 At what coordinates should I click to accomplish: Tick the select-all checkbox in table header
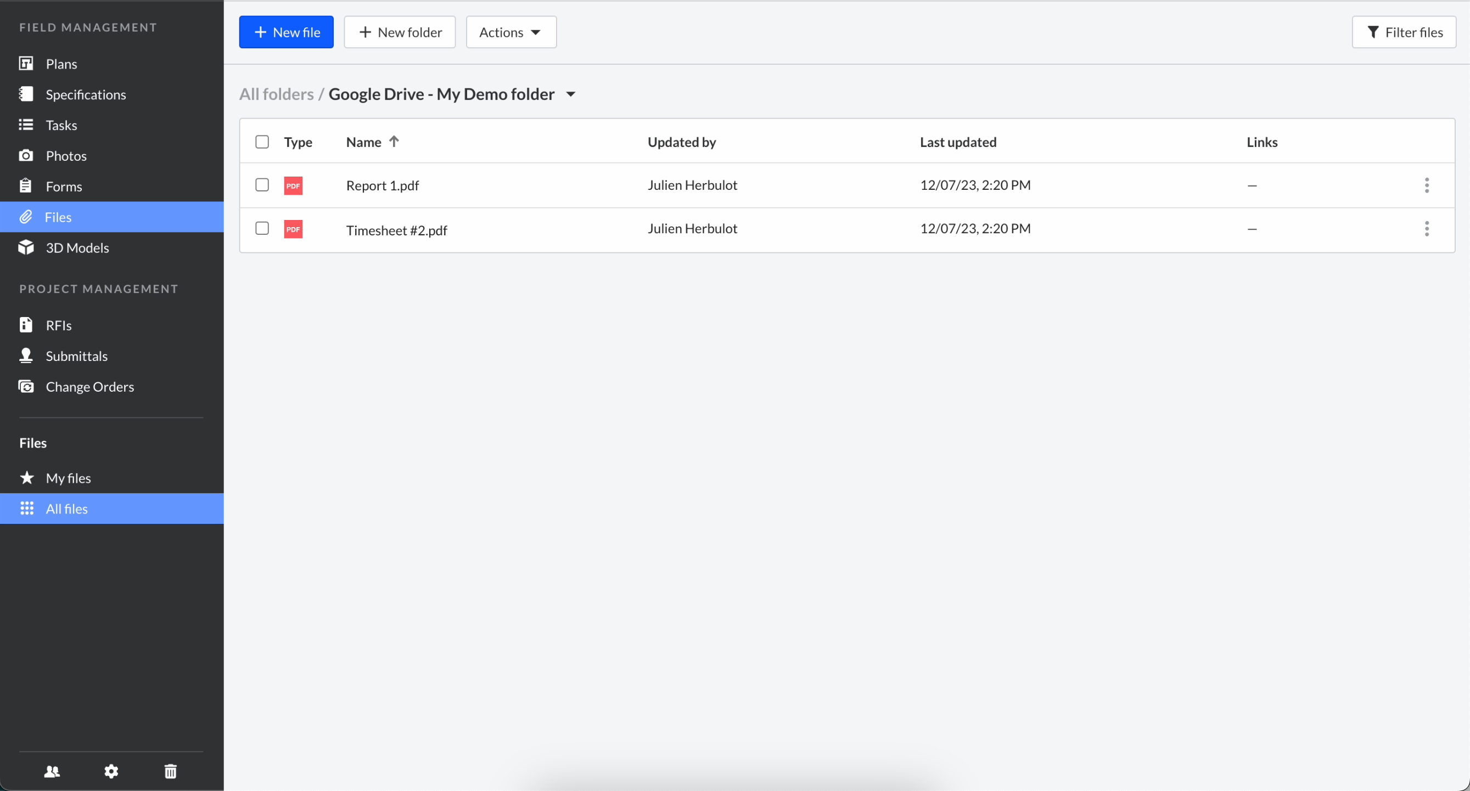(x=262, y=142)
